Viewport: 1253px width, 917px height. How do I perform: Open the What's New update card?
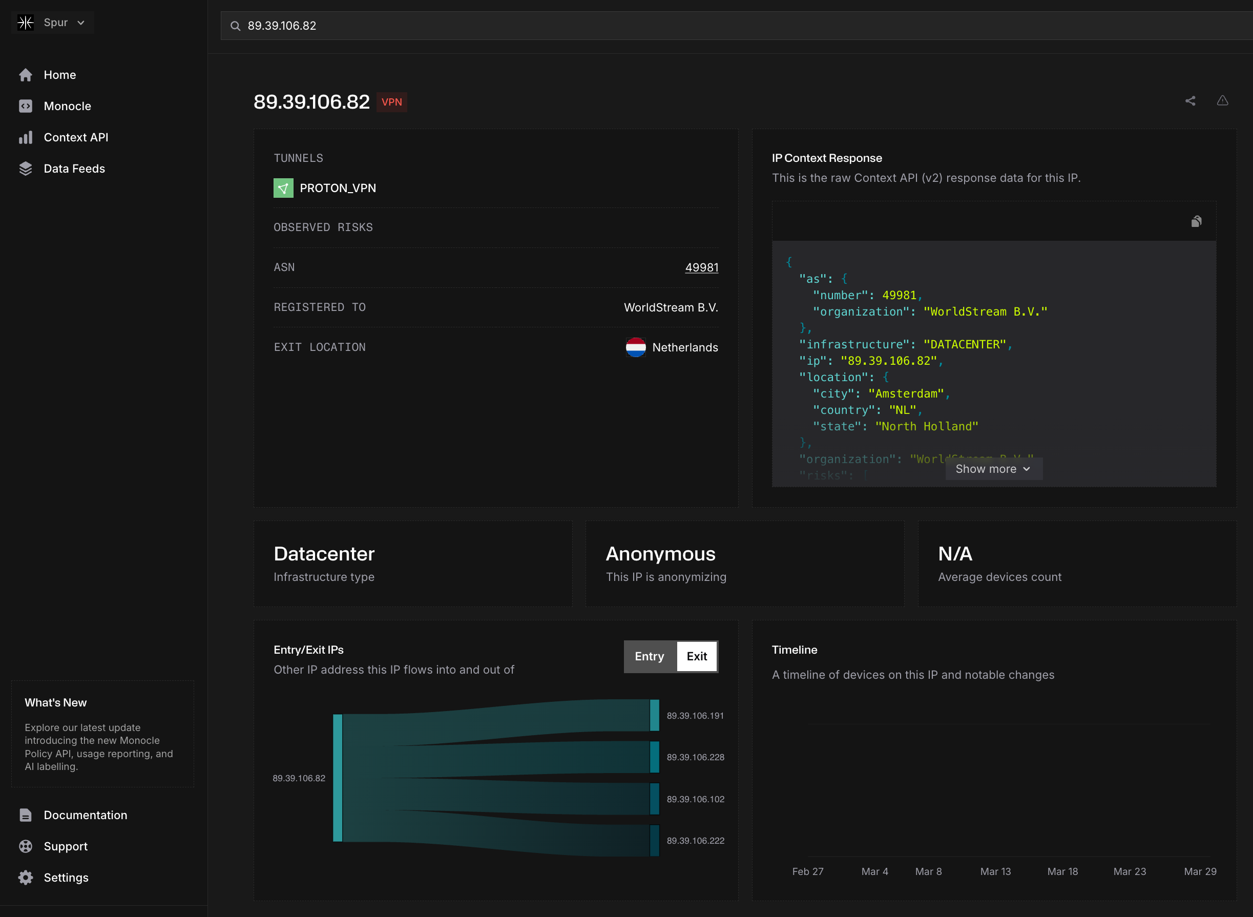pos(102,734)
